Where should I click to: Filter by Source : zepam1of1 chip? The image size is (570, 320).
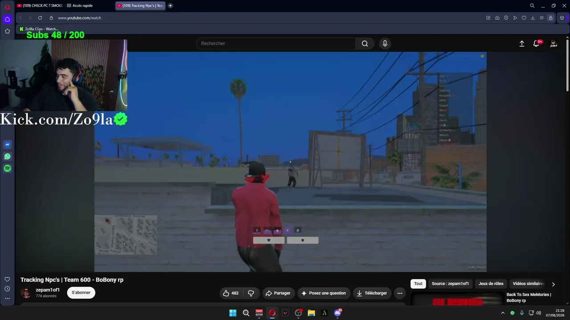[x=450, y=284]
